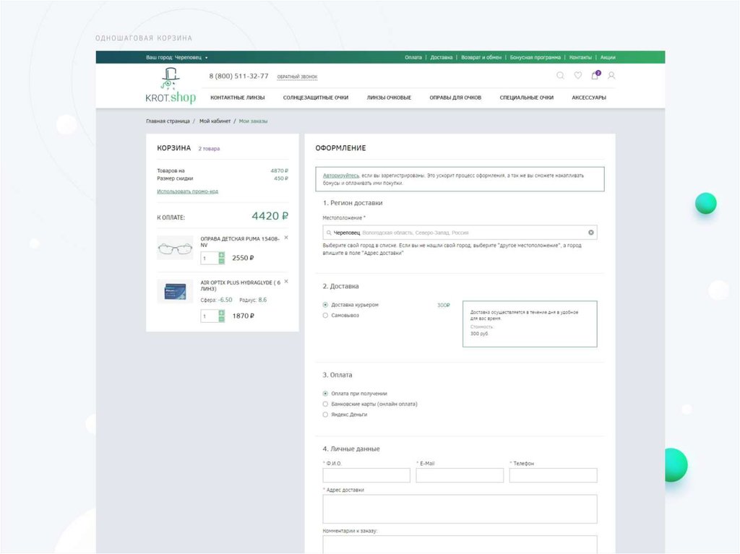Go to Главная страница breadcrumb
The image size is (740, 554).
(x=168, y=121)
